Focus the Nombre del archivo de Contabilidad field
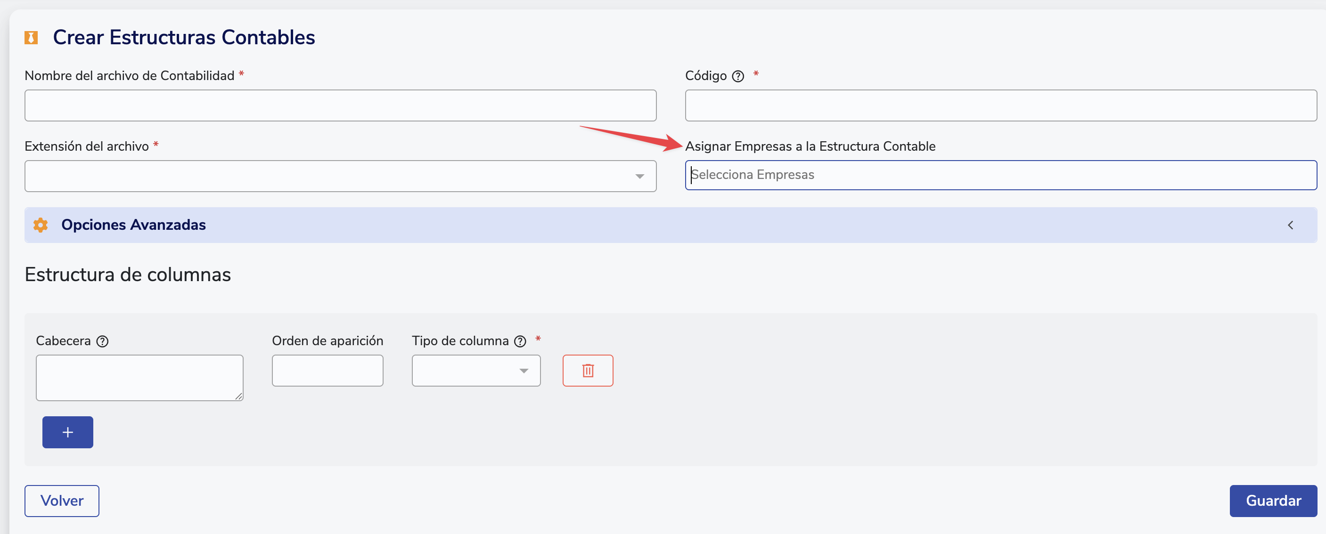 point(340,105)
